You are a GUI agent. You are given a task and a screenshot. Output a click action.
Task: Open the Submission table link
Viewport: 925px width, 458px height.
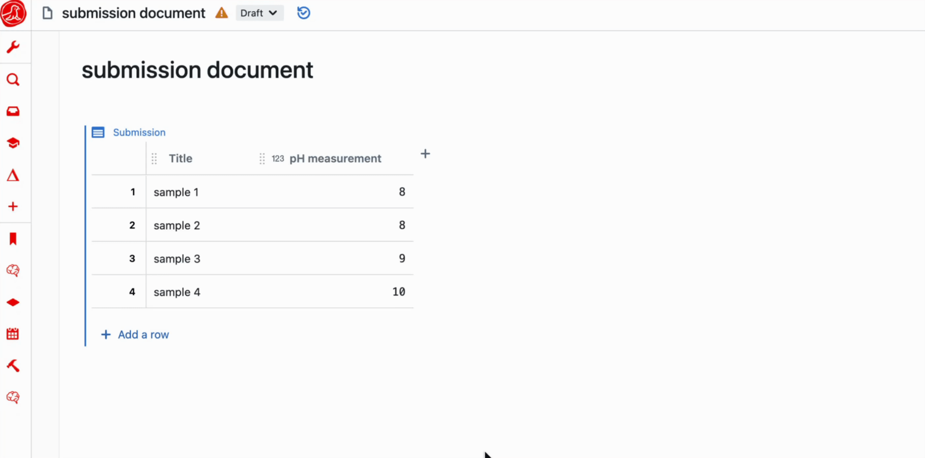[139, 132]
